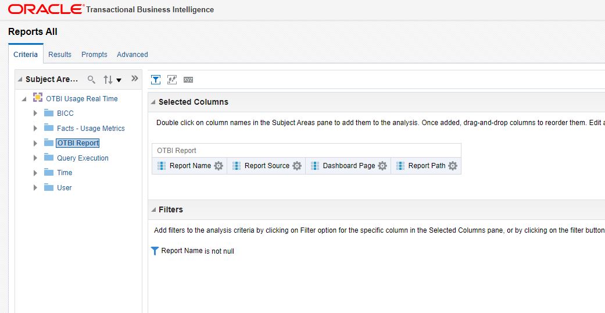Click the Oracle logo
The width and height of the screenshot is (605, 313).
pos(46,9)
